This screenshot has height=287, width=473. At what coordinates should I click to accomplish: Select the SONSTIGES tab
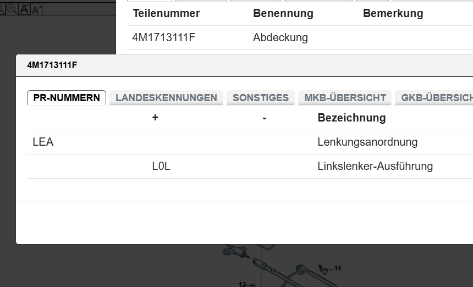point(261,98)
